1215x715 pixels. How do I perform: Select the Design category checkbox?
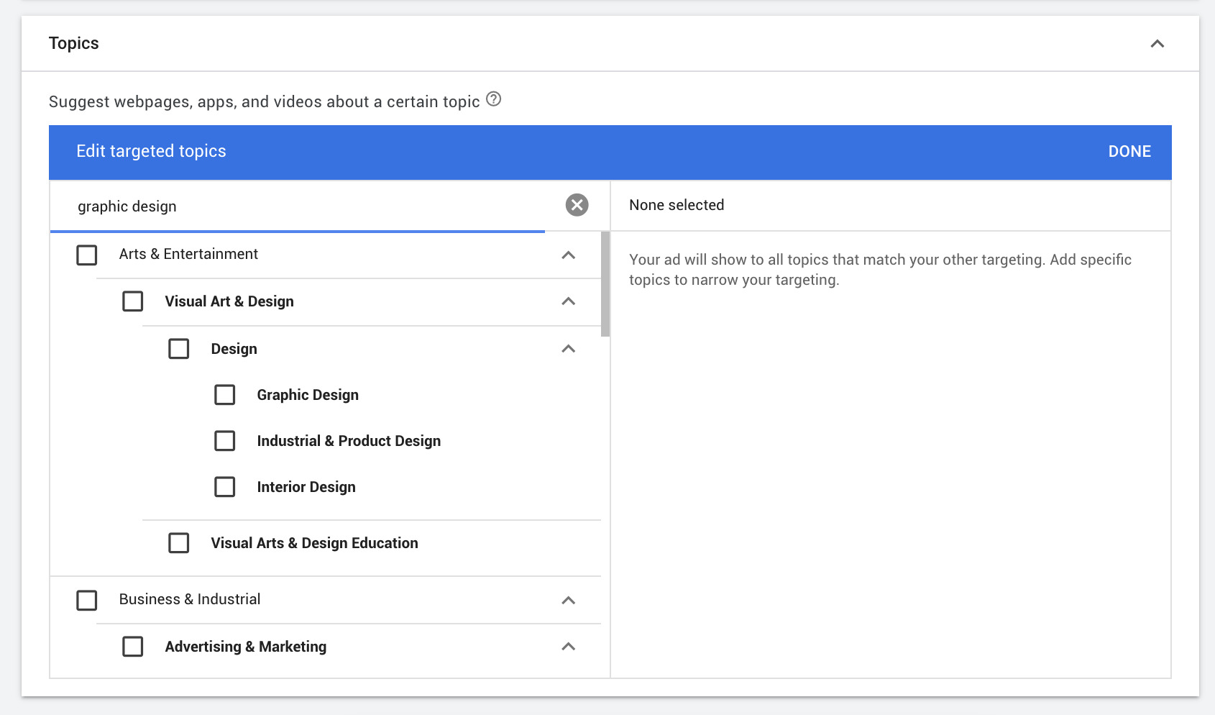pos(179,348)
